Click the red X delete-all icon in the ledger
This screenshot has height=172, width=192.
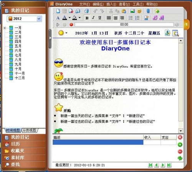click(180, 137)
